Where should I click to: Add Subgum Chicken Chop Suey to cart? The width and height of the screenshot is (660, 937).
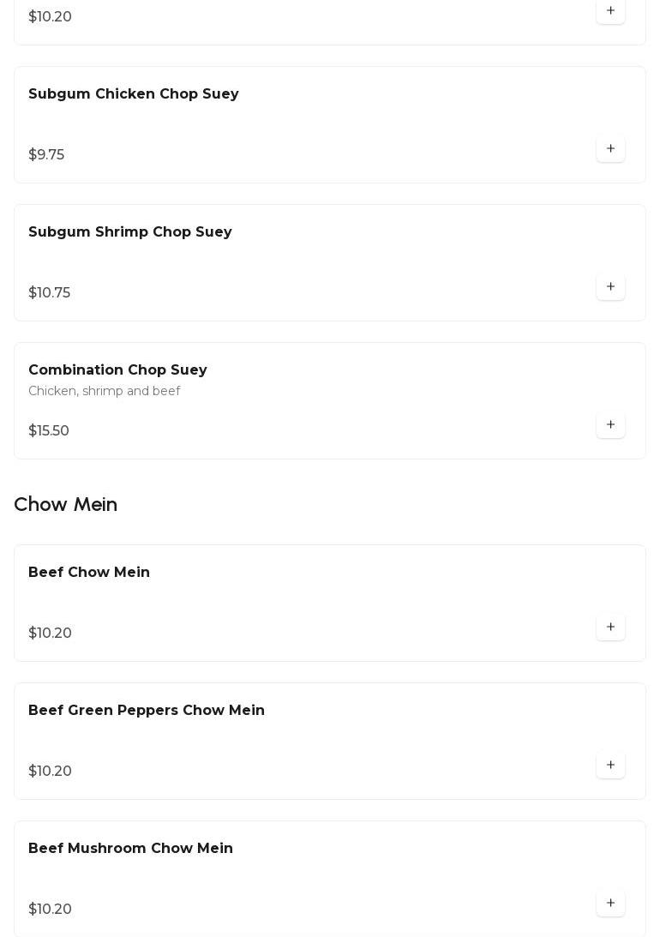click(x=610, y=149)
